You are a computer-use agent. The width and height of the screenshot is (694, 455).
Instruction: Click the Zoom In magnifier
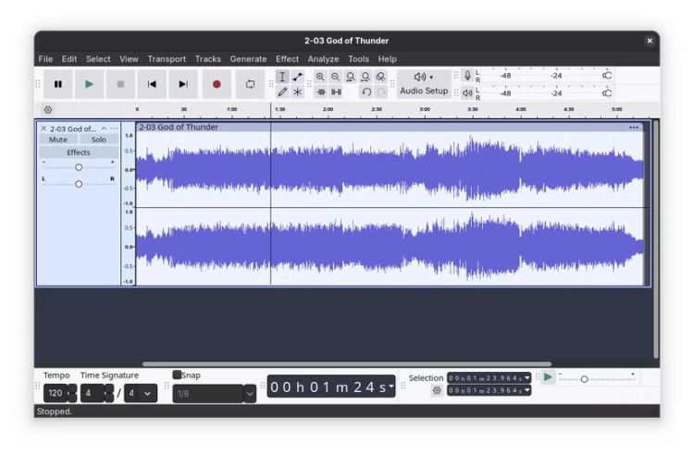point(320,77)
